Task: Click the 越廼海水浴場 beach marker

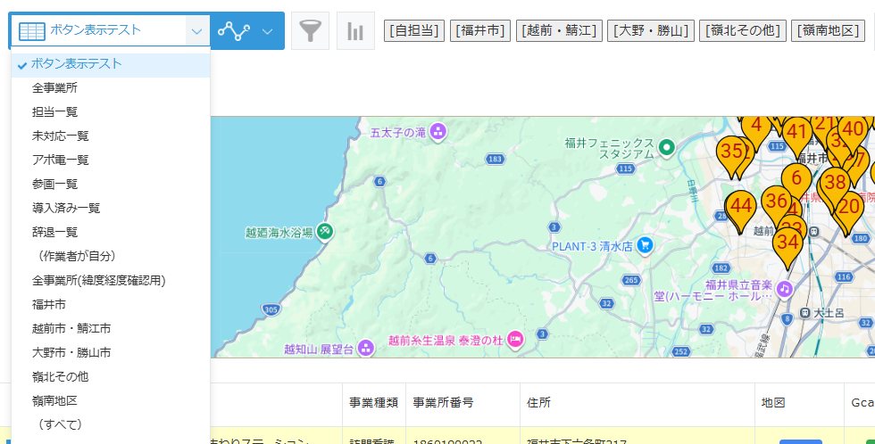Action: pyautogui.click(x=326, y=232)
